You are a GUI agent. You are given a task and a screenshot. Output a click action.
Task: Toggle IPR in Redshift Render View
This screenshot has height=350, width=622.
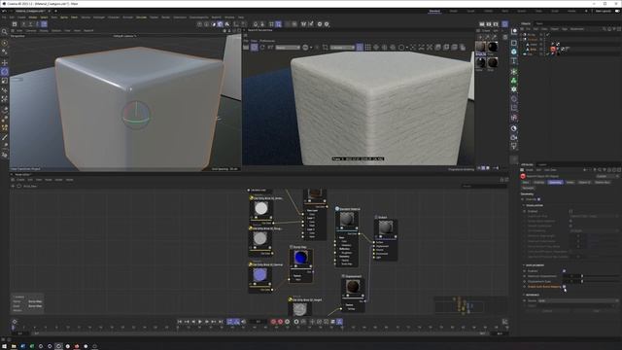(255, 48)
